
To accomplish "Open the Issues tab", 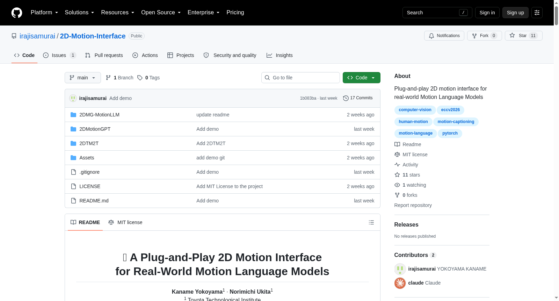I will 59,55.
